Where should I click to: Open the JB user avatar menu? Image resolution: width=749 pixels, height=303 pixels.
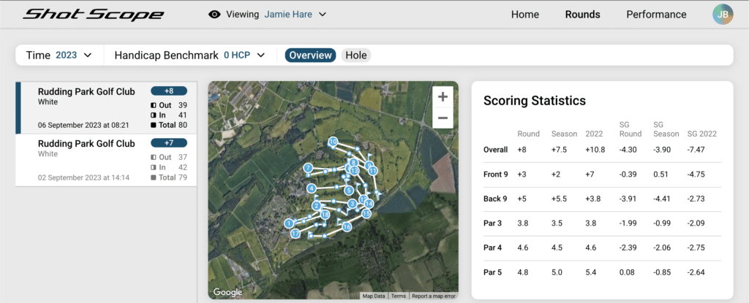(x=722, y=15)
